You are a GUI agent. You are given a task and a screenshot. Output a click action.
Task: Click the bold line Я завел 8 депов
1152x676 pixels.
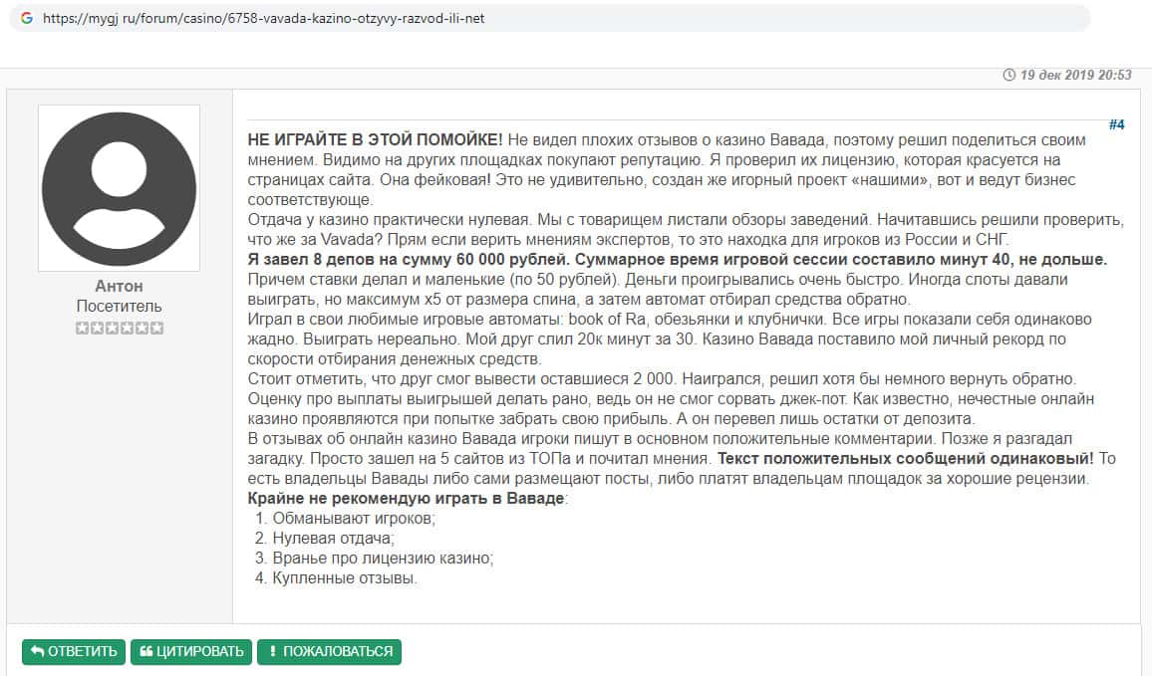click(678, 260)
